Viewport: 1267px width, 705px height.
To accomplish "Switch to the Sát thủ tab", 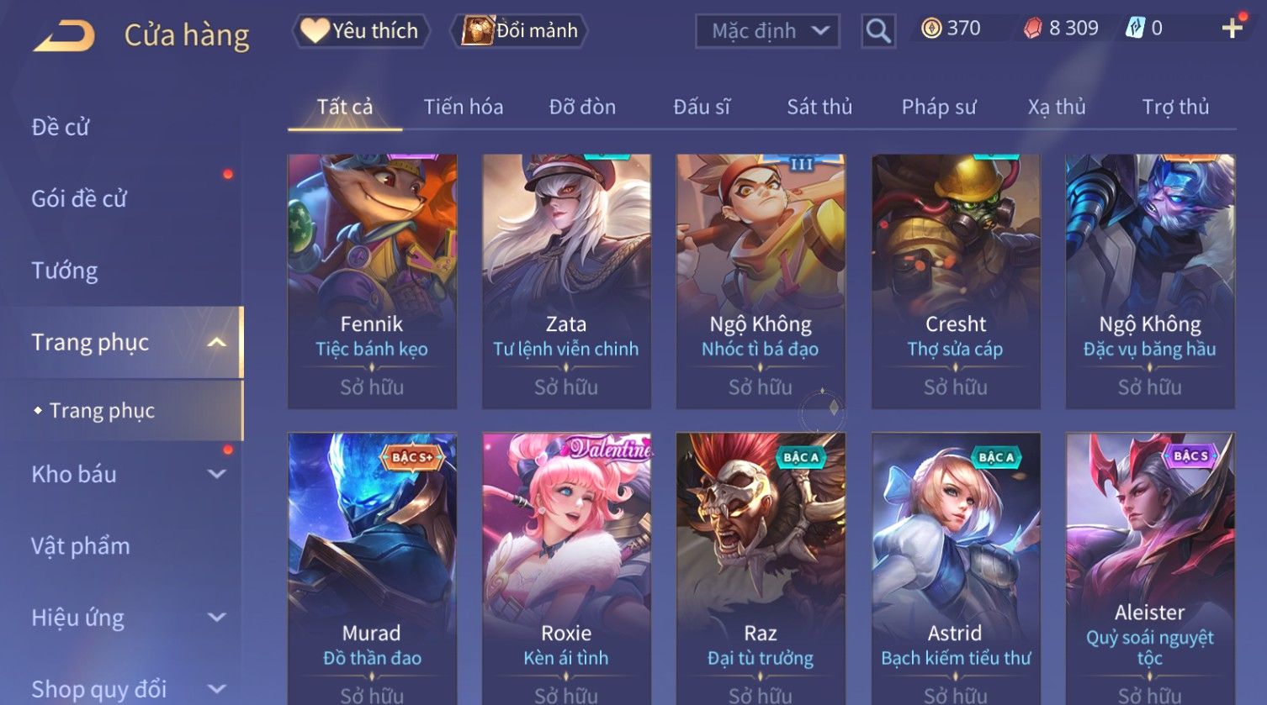I will (x=819, y=107).
